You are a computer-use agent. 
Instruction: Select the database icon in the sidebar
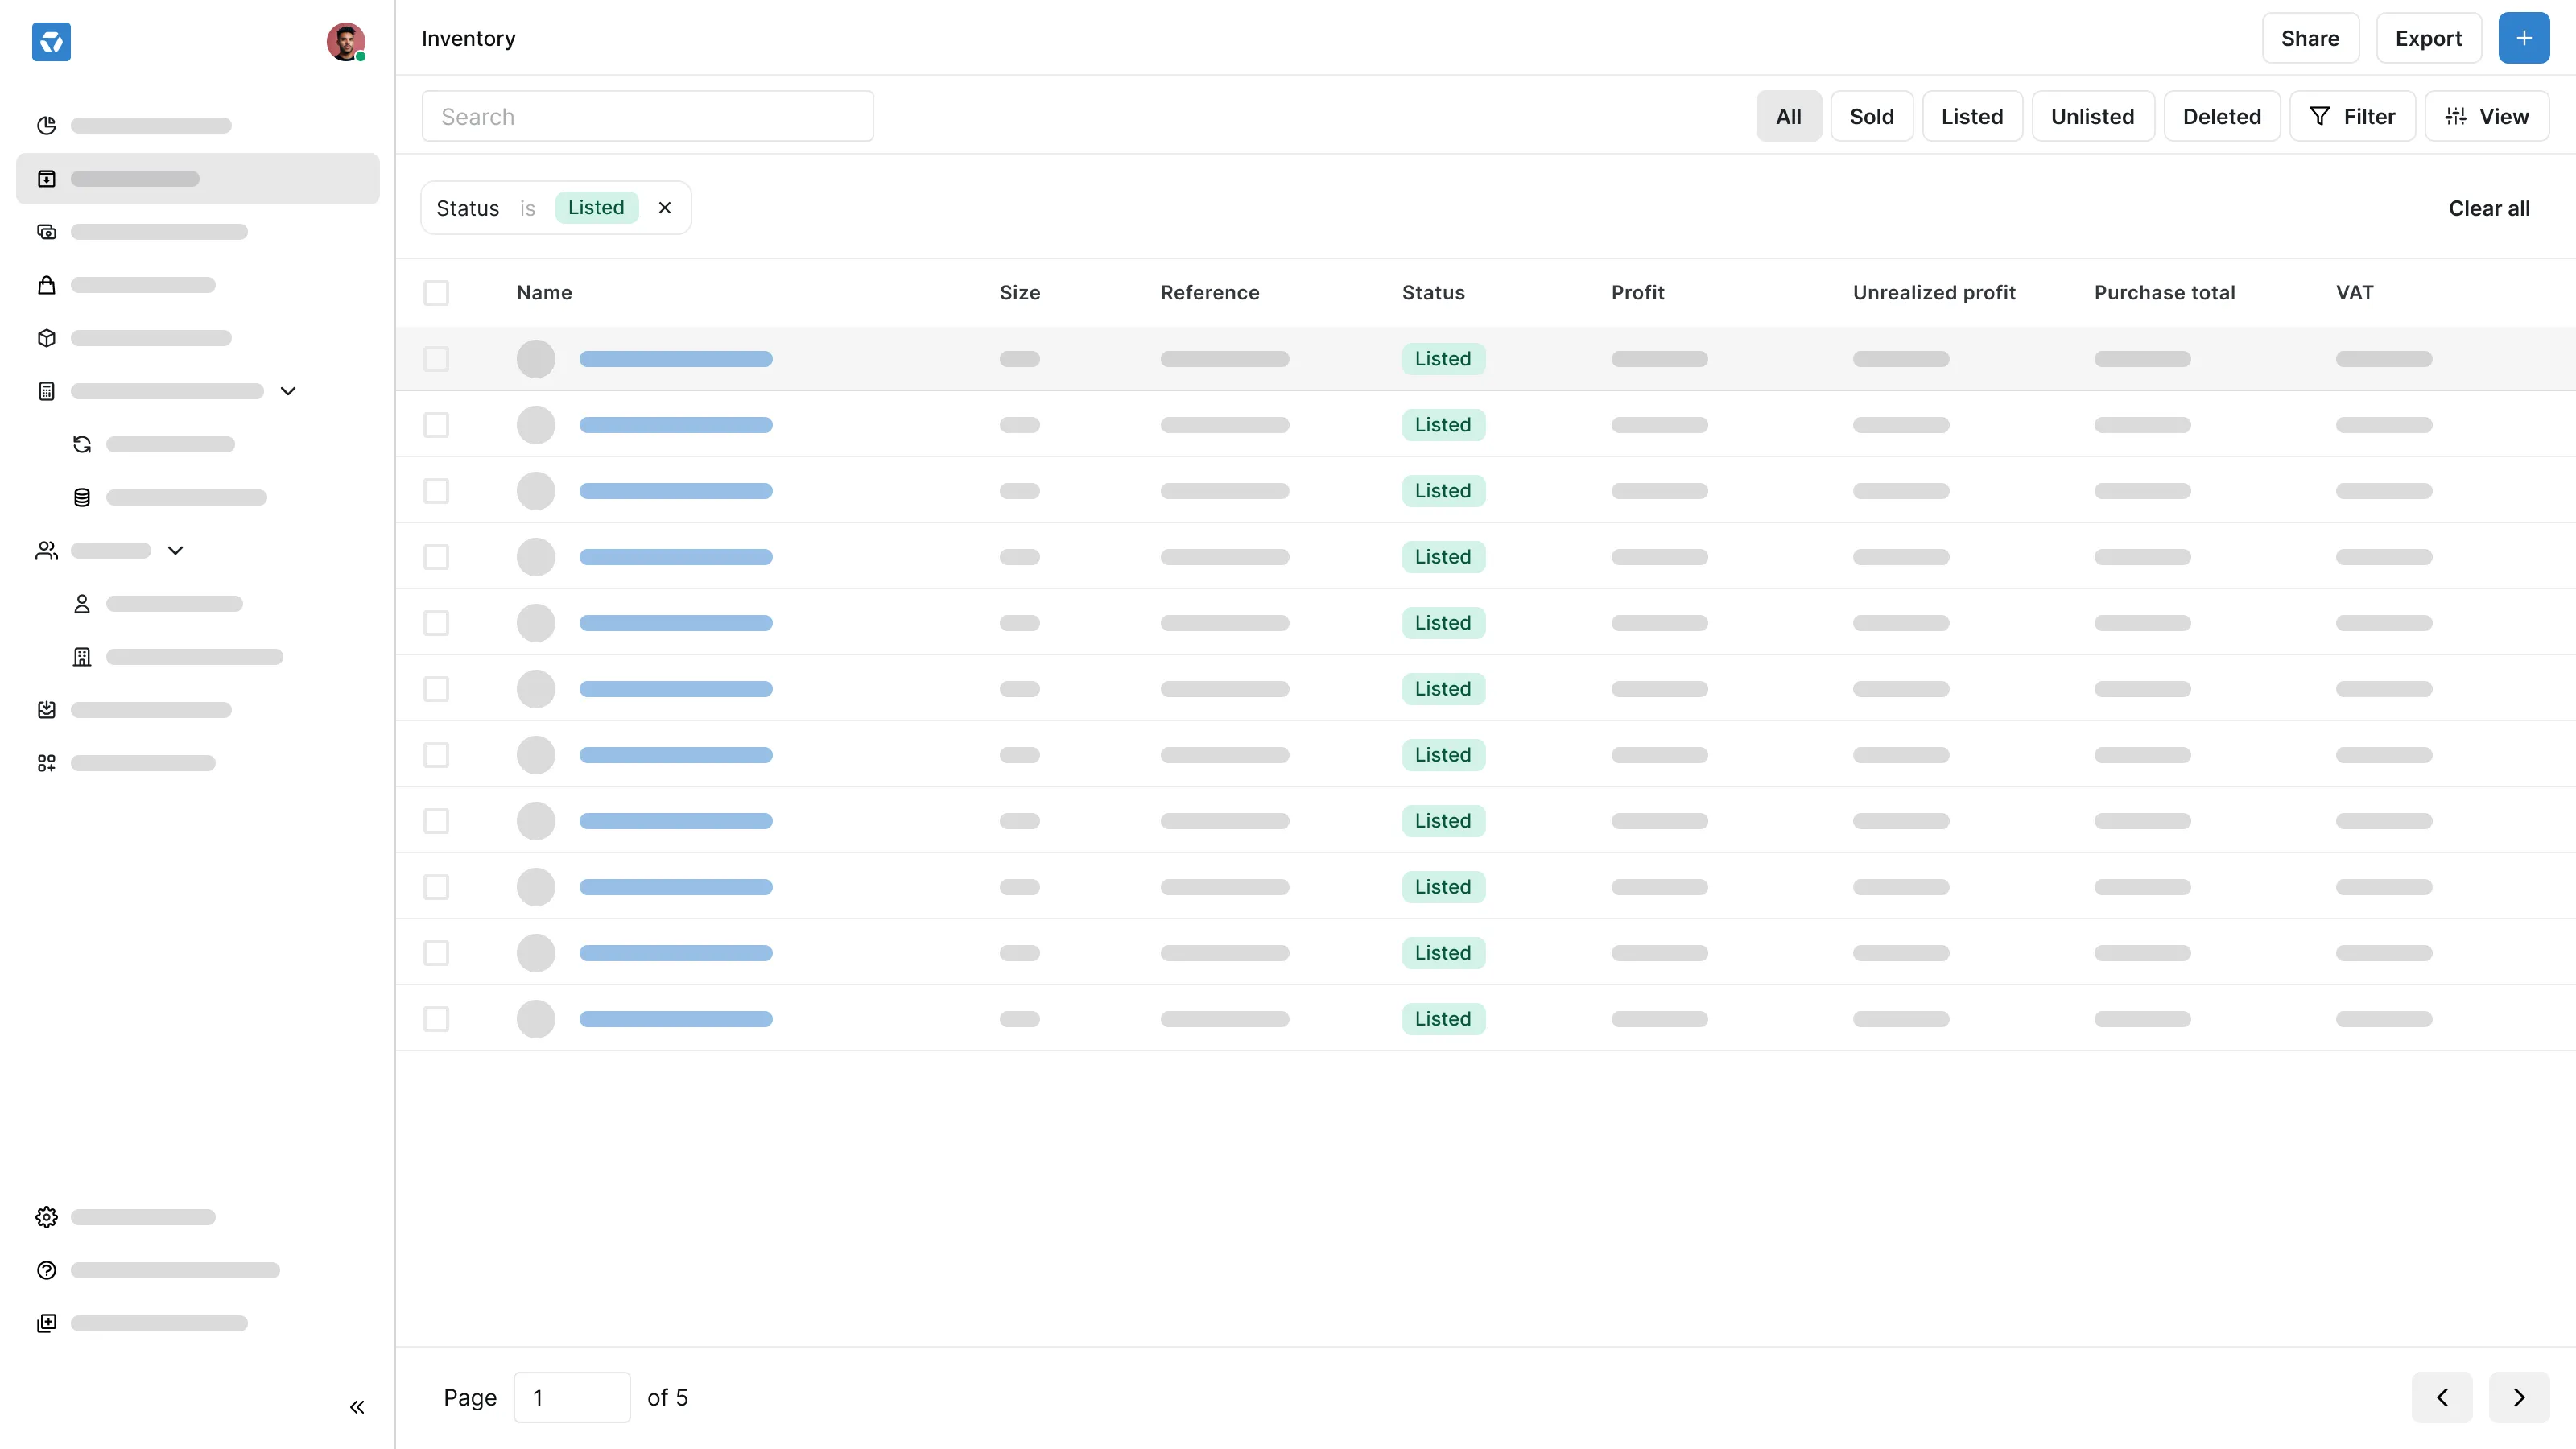[x=81, y=496]
